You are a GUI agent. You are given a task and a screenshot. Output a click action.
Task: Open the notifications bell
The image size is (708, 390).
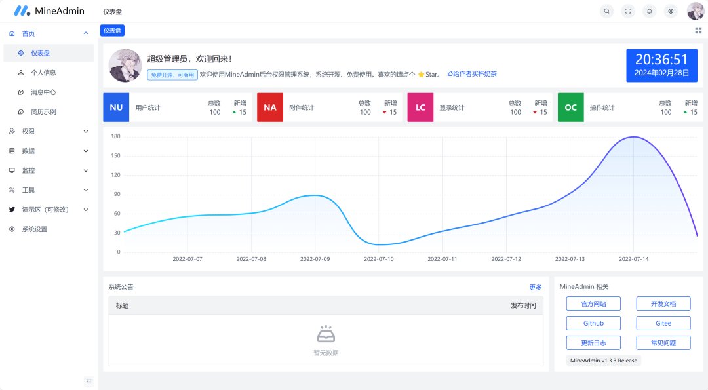[649, 11]
